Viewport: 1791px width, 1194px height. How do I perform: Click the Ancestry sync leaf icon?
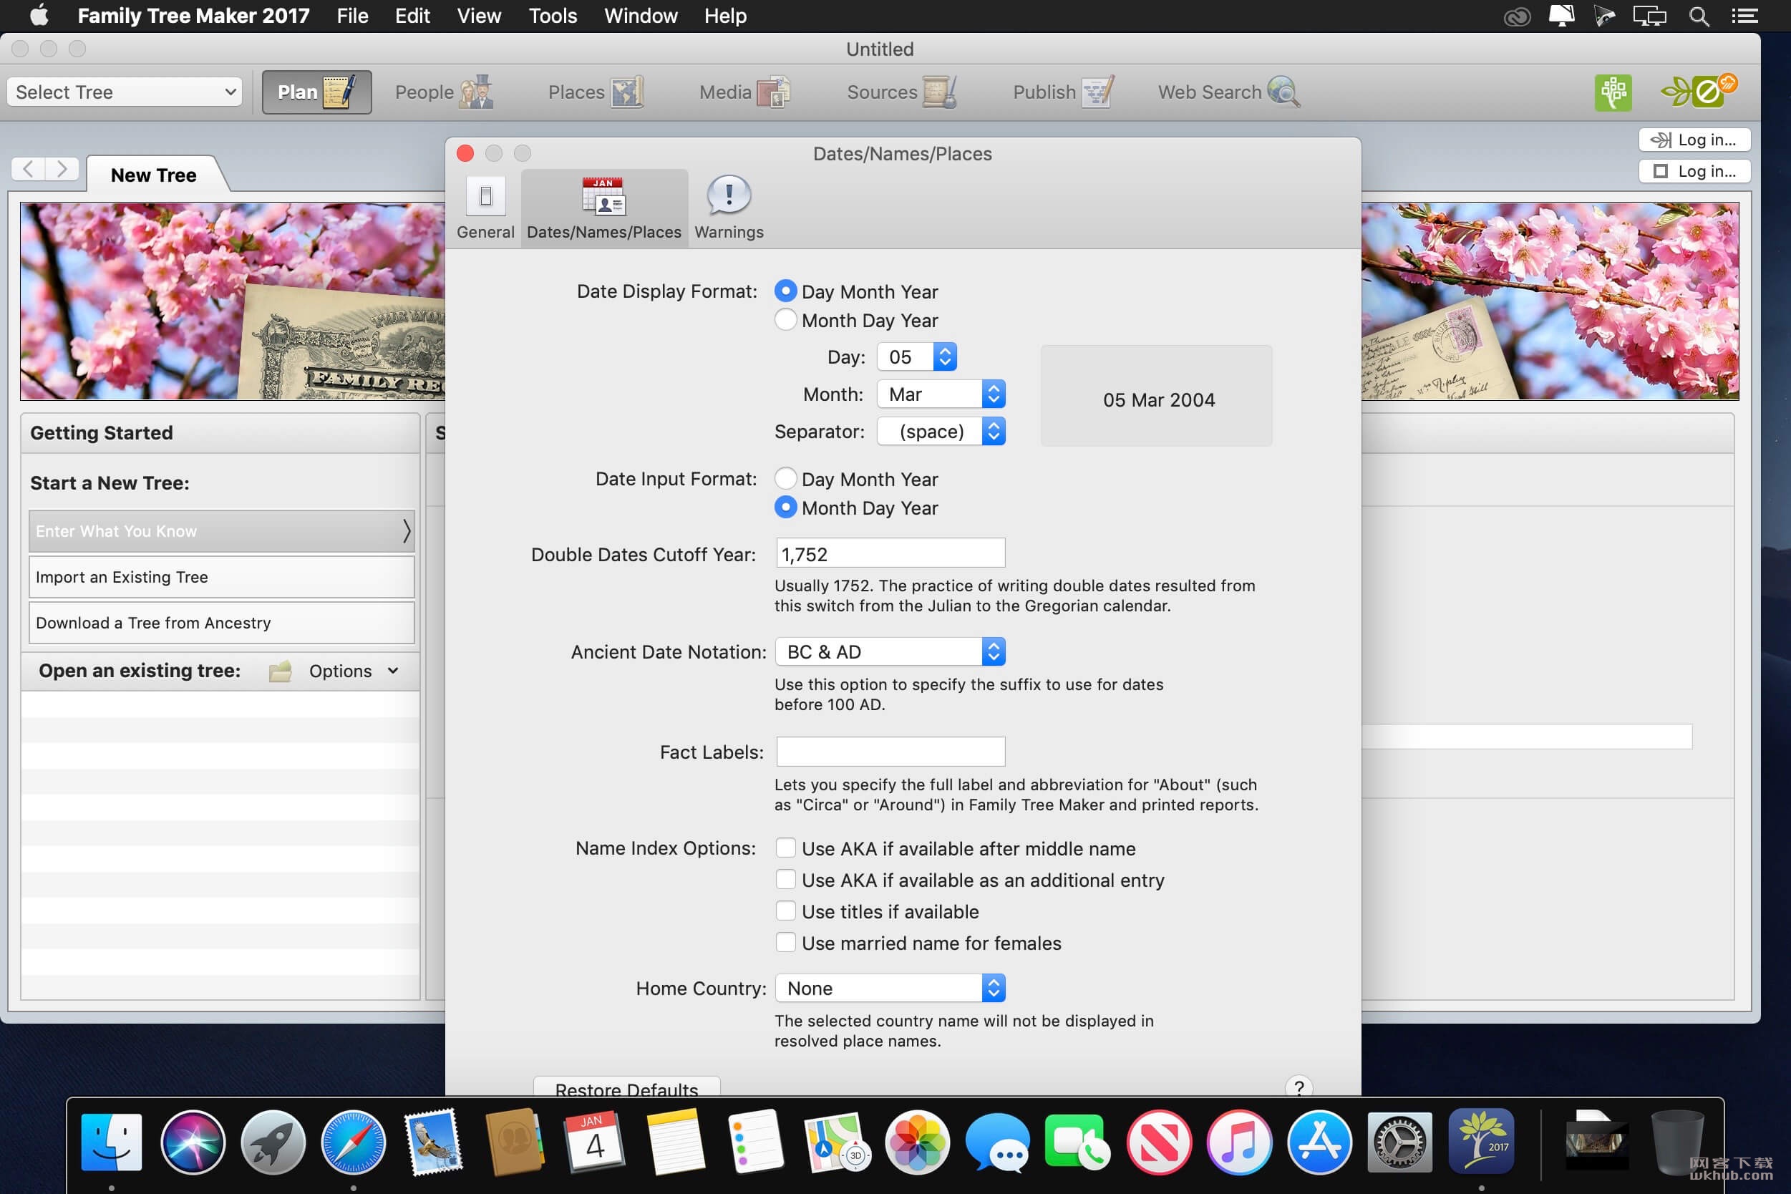1699,92
